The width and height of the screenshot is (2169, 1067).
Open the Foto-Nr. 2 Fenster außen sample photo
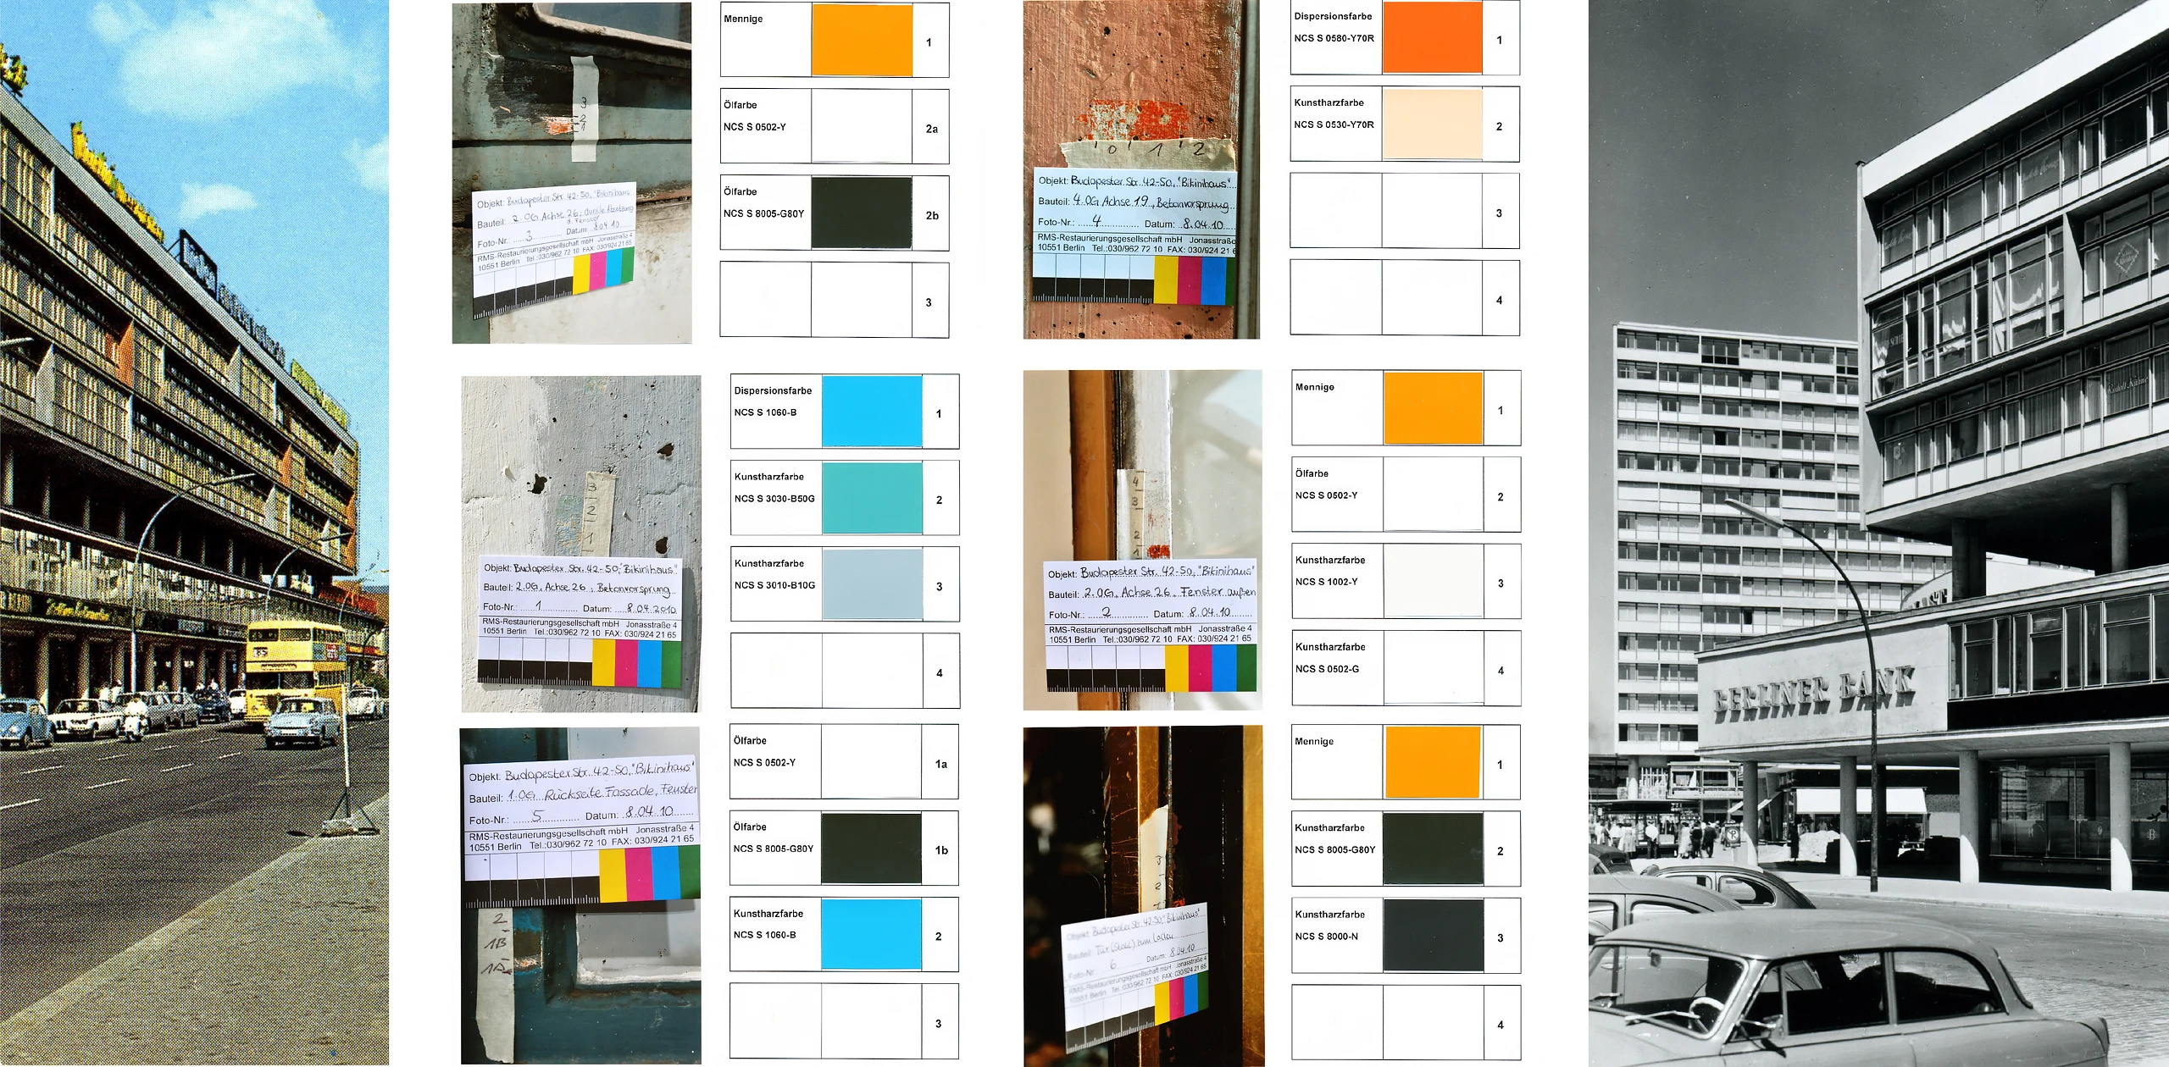coord(1142,539)
